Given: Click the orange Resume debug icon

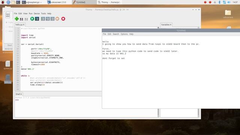Looking at the screenshot, I should pos(57,19).
